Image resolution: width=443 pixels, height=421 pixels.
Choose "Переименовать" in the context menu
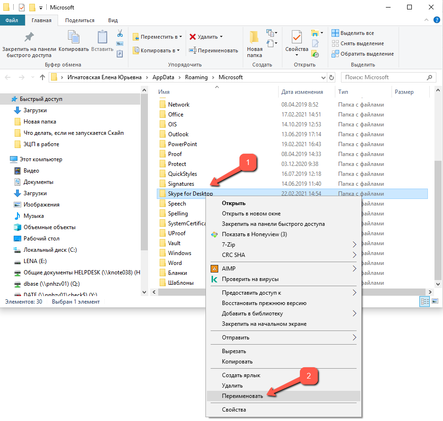click(242, 396)
